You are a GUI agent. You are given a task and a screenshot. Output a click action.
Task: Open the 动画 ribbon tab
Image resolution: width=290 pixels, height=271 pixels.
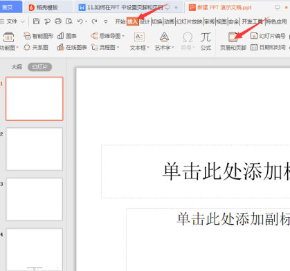(169, 21)
